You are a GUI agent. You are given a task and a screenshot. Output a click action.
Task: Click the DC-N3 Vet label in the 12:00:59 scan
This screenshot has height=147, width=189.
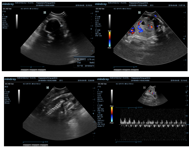[x=9, y=84]
